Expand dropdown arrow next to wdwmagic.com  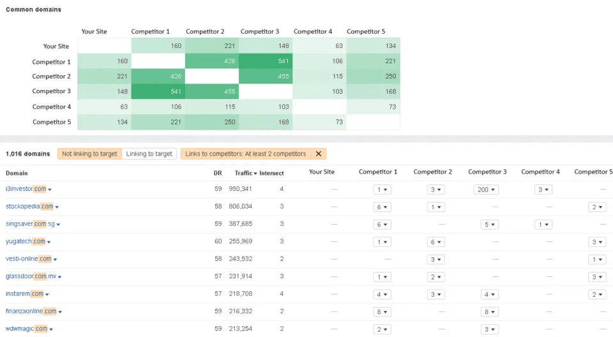point(51,329)
